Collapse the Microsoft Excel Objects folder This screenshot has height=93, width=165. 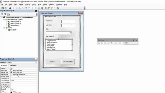coord(4,20)
